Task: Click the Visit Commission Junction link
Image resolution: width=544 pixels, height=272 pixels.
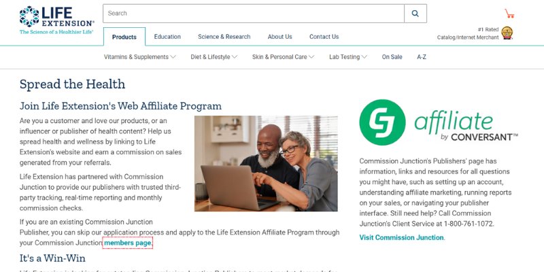Action: (401, 237)
